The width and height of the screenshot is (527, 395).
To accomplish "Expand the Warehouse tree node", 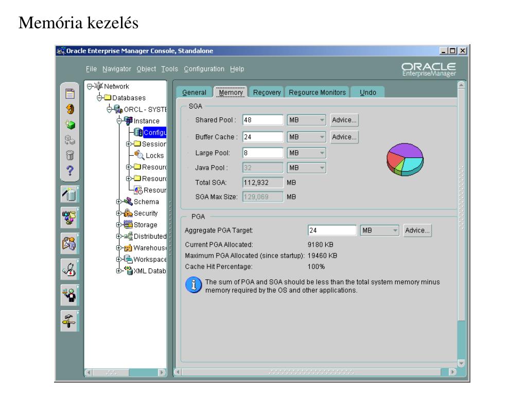I will coord(118,248).
